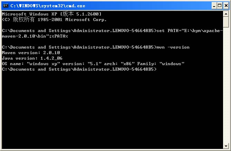The image size is (231, 151).
Task: Click the OS name: "windows xp" text
Action: pyautogui.click(x=31, y=64)
